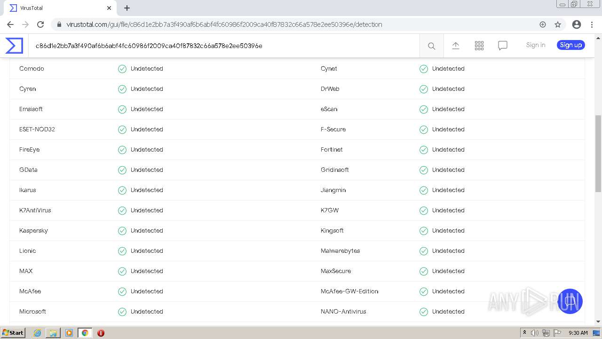This screenshot has height=339, width=602.
Task: Click the Cyren Undetected check icon
Action: [122, 89]
